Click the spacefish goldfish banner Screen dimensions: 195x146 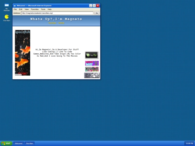click(x=22, y=53)
